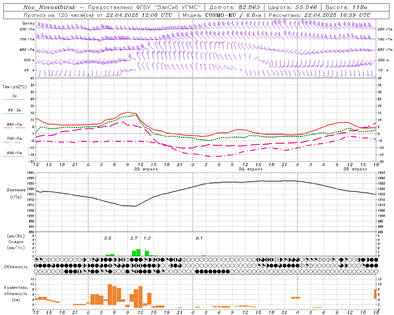
Task: Click the '24 апреля' date label
Action: 251,169
